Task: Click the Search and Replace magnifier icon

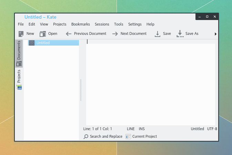Action: 86,136
